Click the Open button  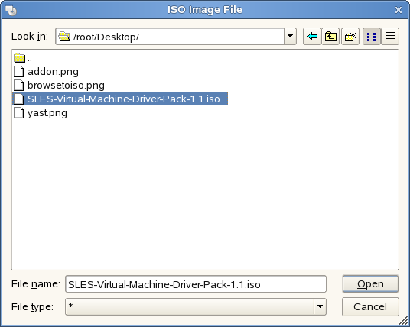[370, 284]
